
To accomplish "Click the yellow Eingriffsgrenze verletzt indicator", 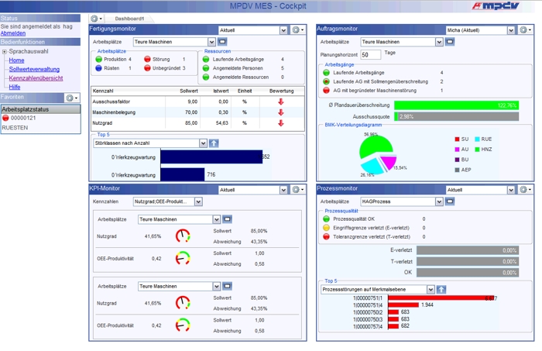I will coord(326,228).
